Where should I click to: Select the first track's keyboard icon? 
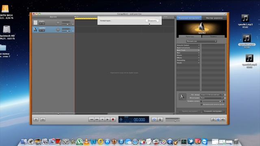pos(35,22)
